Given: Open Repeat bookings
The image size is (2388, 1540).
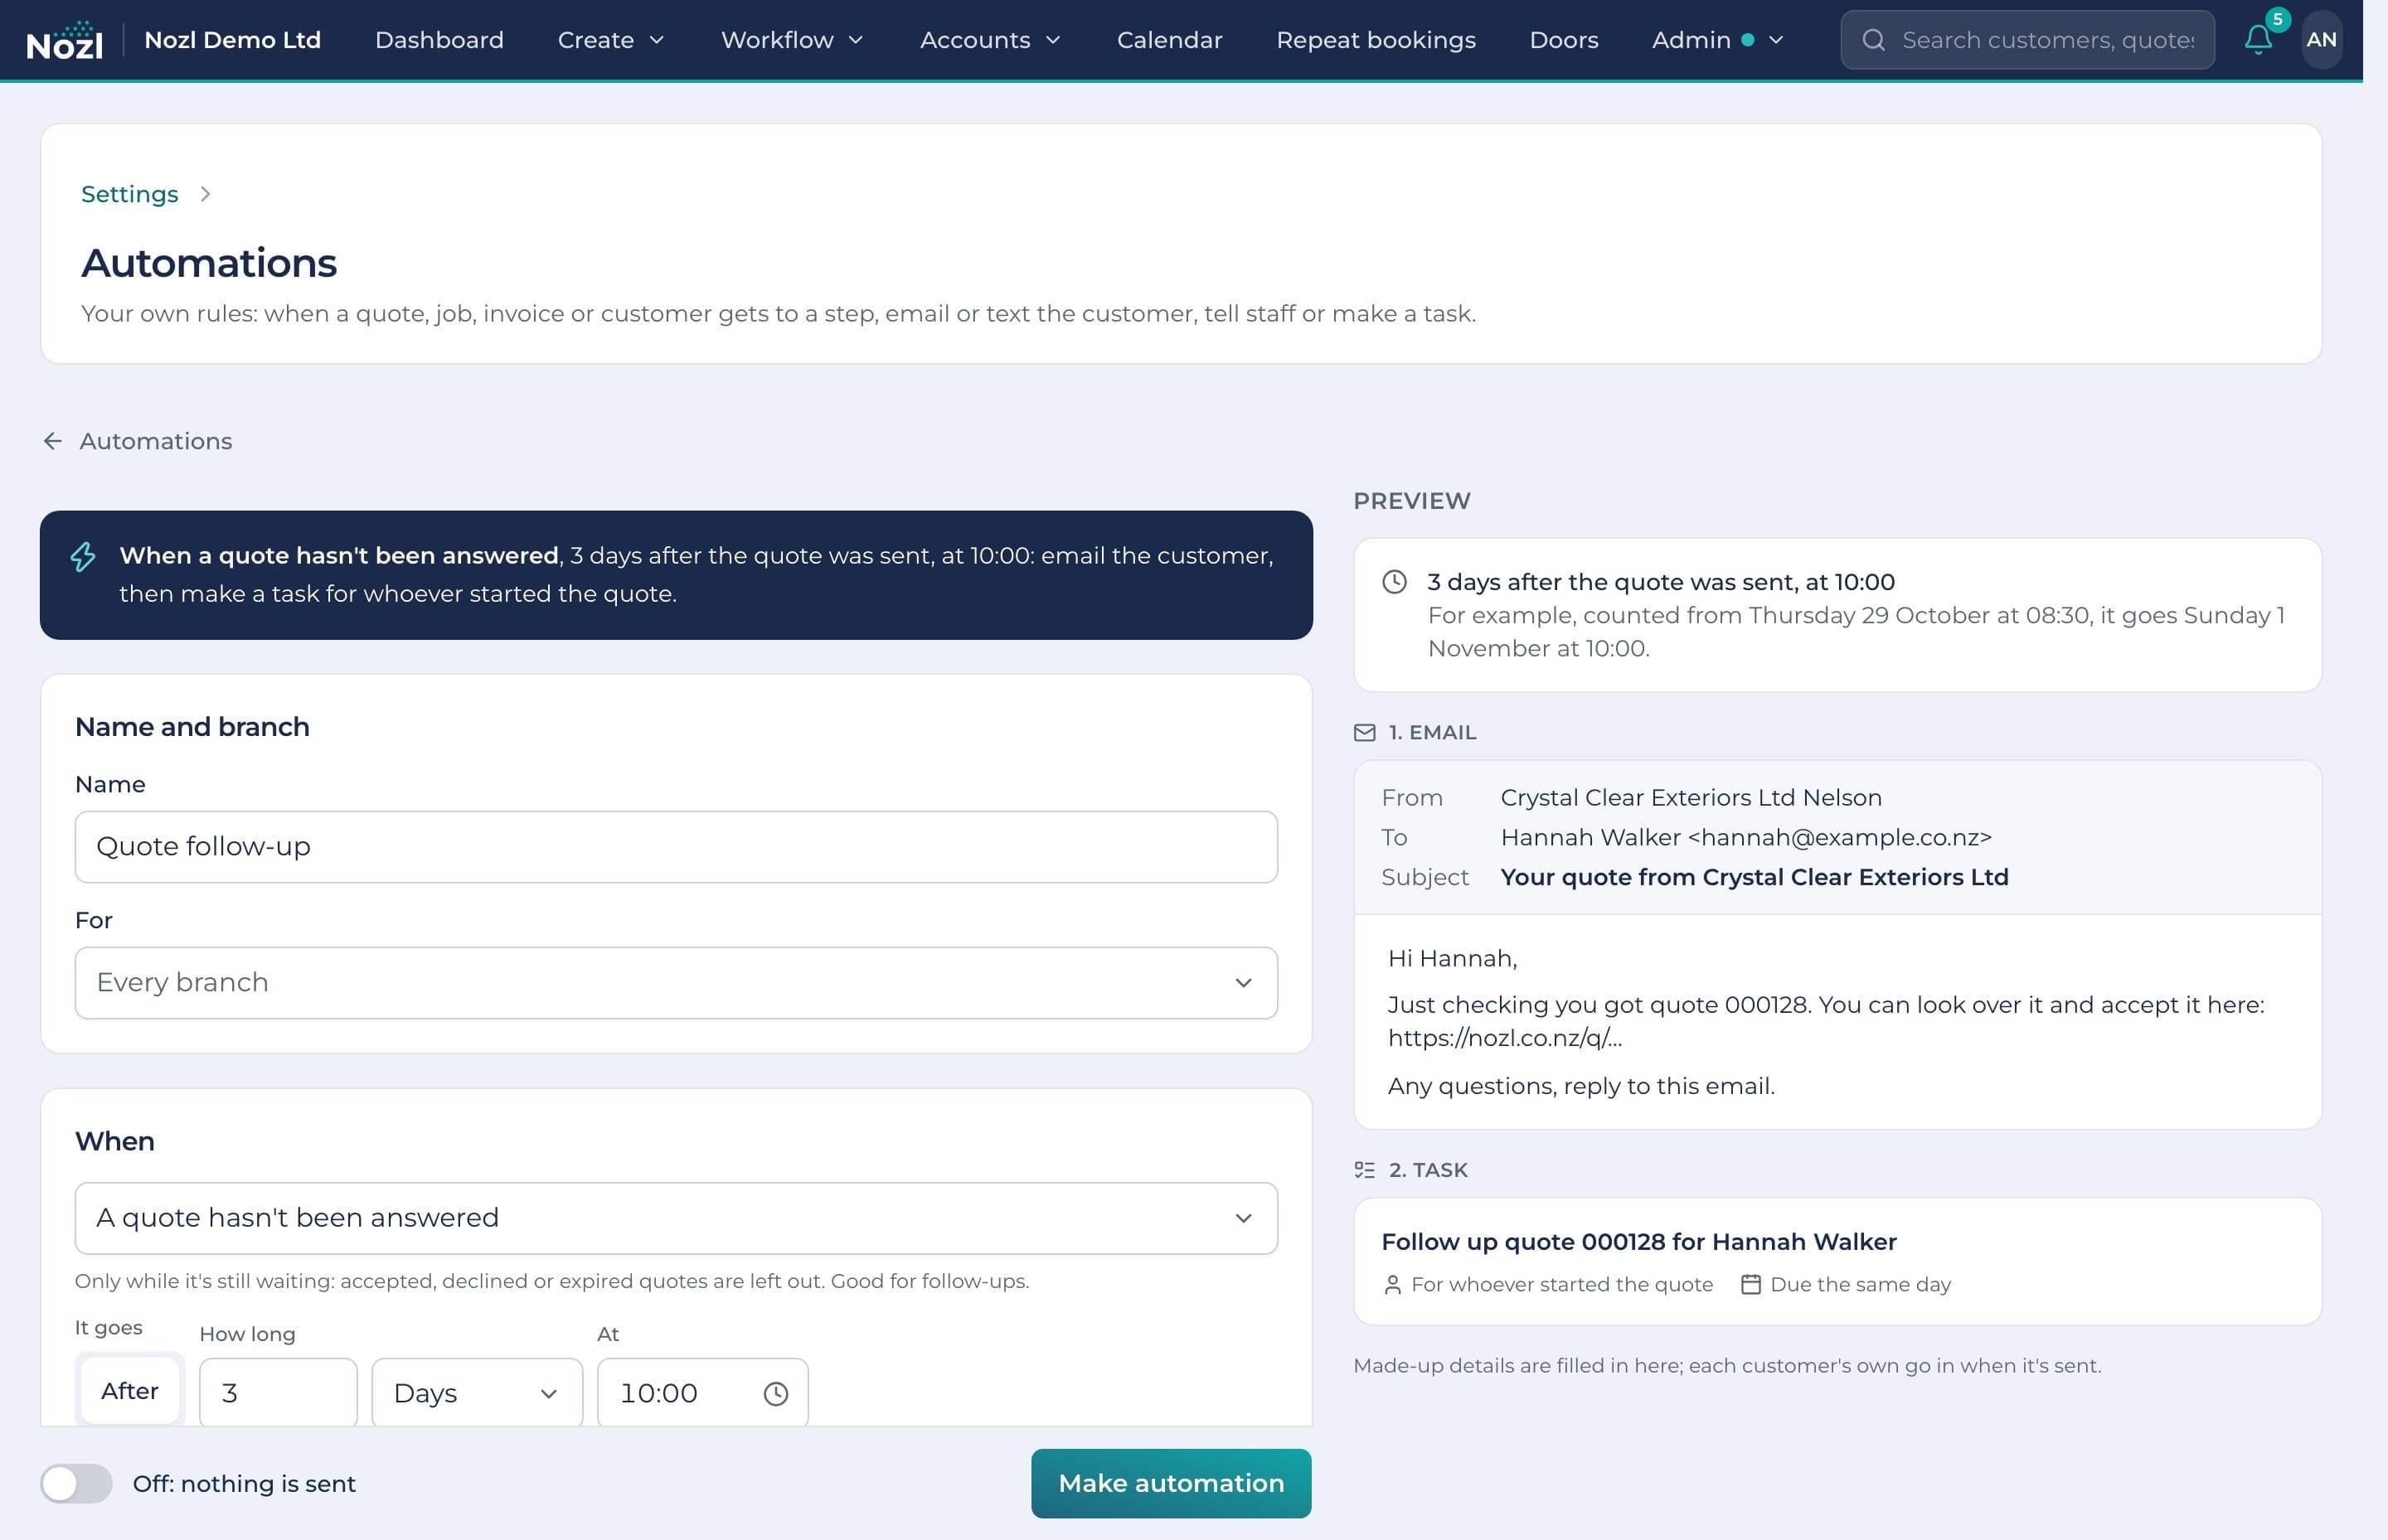Looking at the screenshot, I should tap(1376, 40).
